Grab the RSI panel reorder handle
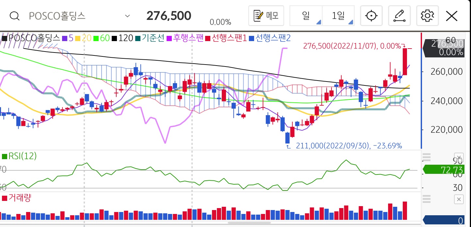 (x=427, y=157)
